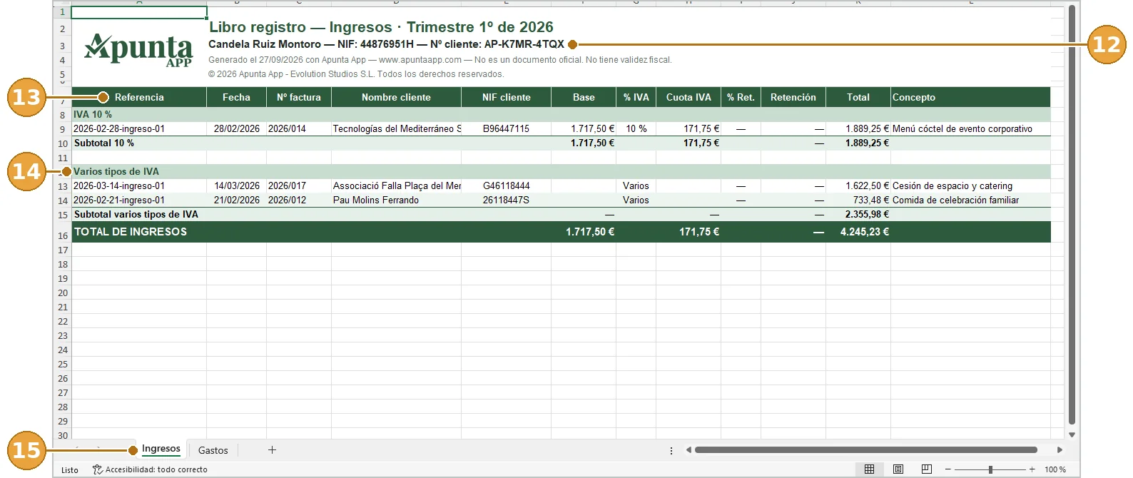Click the 'NIF cliente' header cell
Screen dimensions: 1133x478
pos(506,97)
